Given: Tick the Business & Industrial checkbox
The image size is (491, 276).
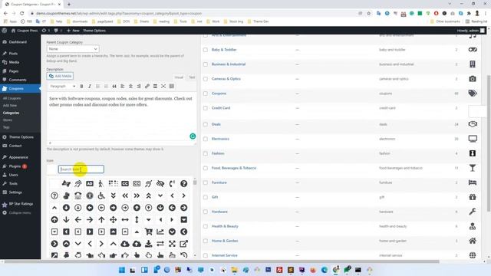Looking at the screenshot, I should coord(206,64).
